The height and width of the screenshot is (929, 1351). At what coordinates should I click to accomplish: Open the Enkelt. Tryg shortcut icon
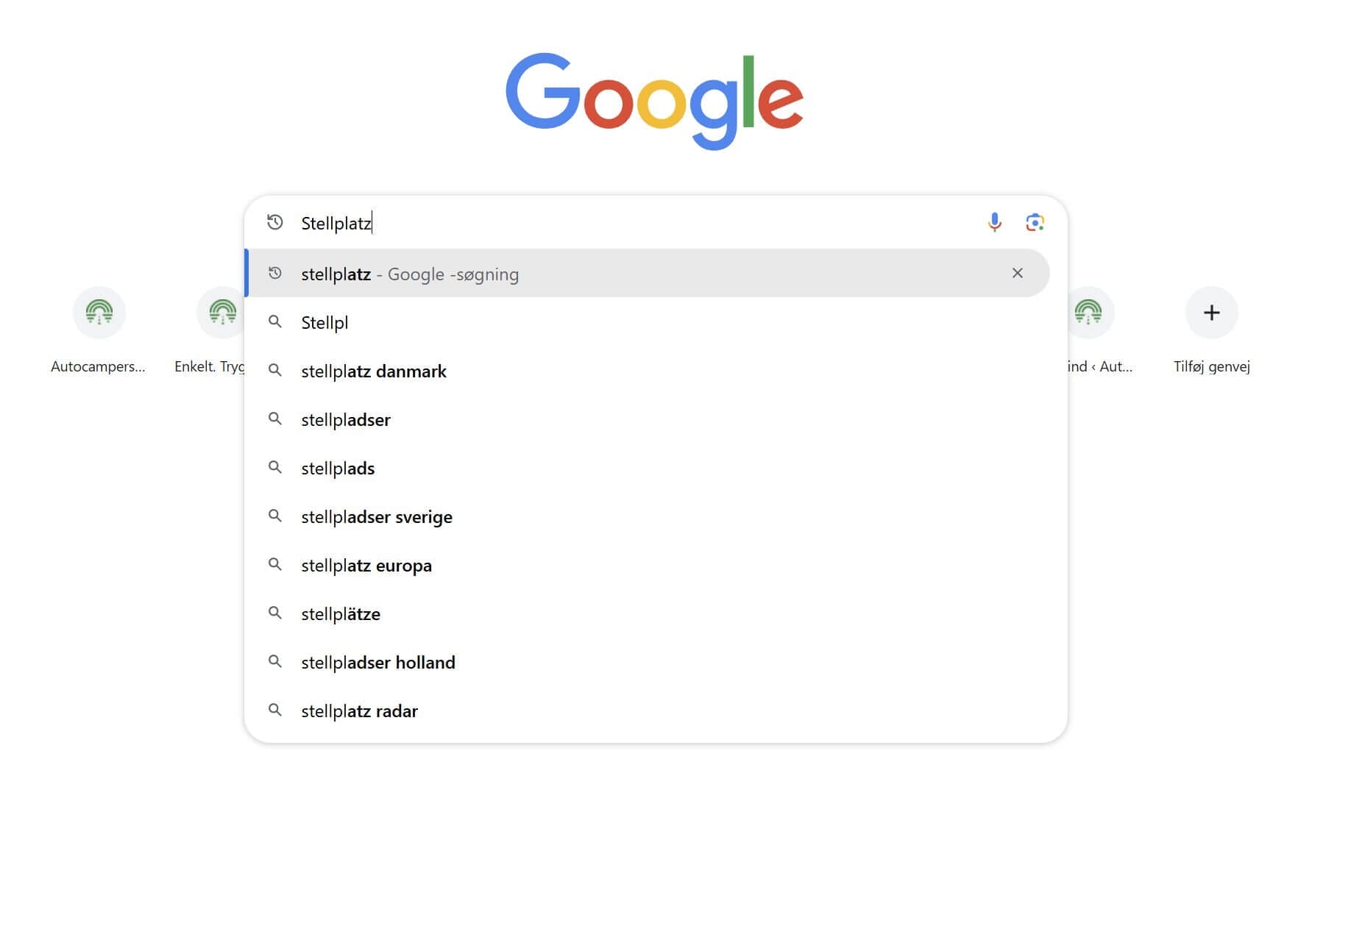point(221,313)
